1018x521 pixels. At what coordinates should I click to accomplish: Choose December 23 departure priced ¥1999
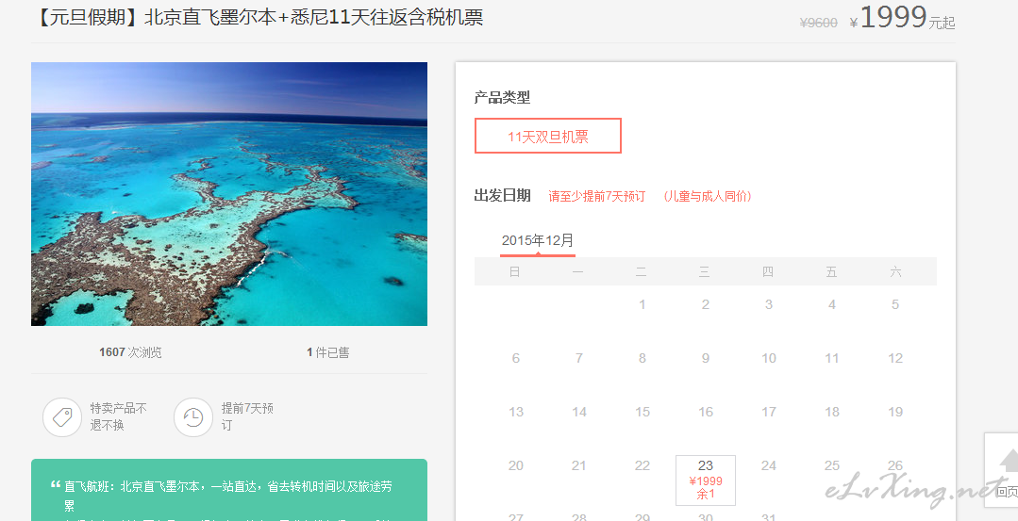[x=706, y=480]
